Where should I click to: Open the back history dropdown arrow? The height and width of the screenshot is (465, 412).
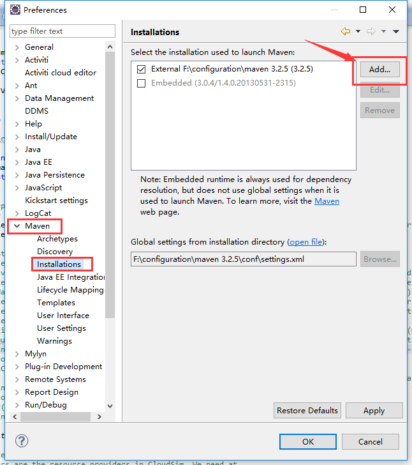(x=358, y=31)
